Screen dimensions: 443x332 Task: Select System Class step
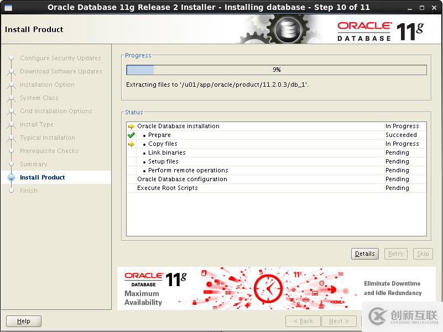39,98
